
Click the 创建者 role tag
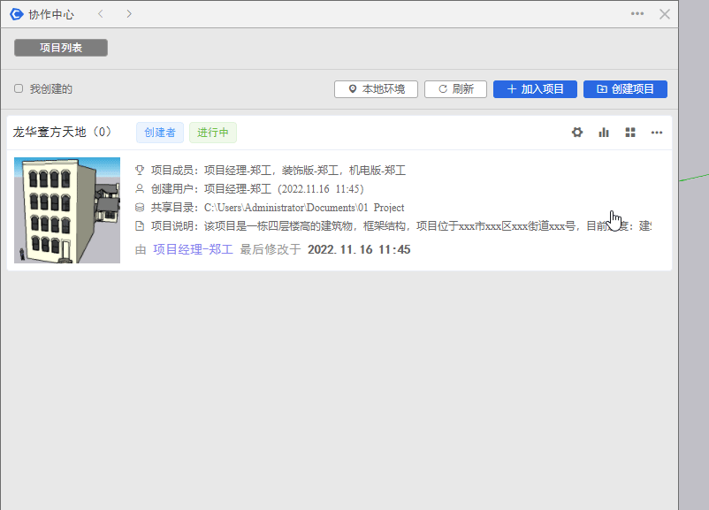[160, 133]
